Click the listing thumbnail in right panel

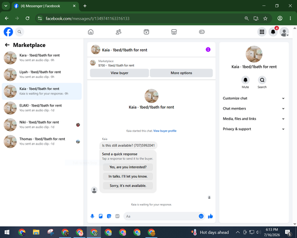coord(254,54)
